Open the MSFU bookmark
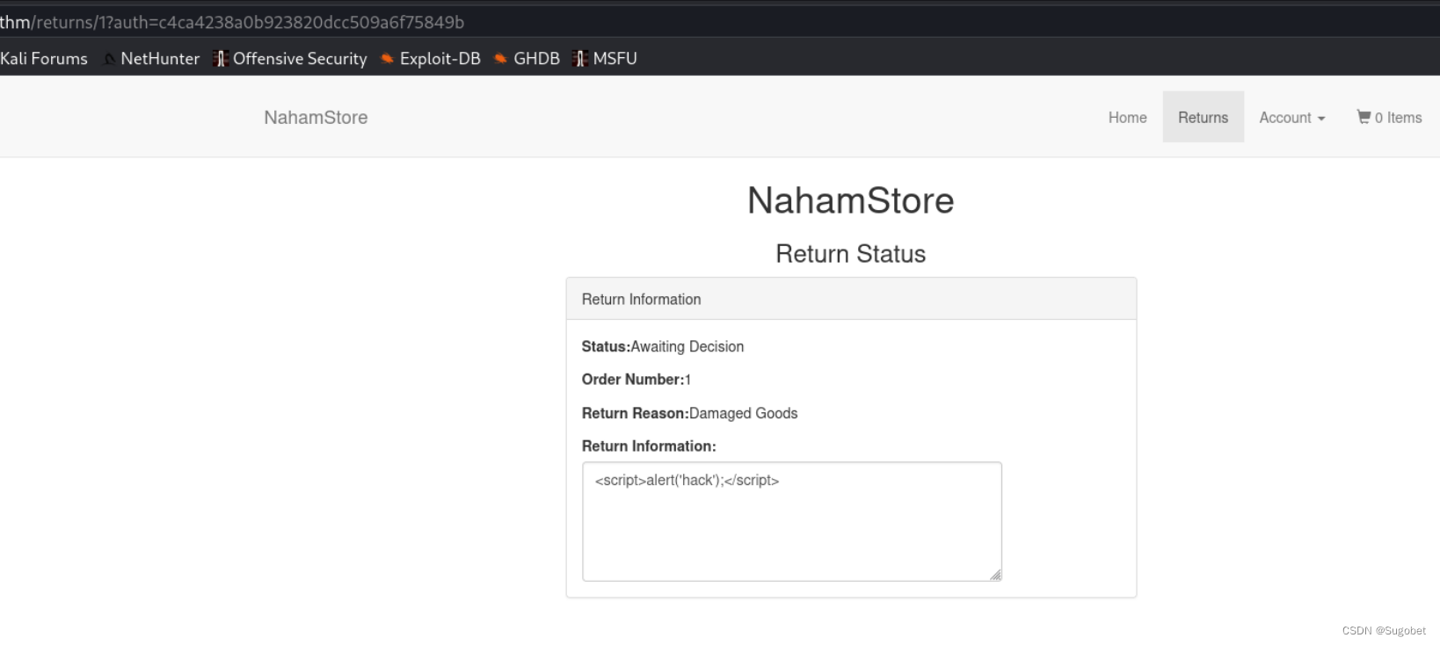1440x645 pixels. point(605,59)
